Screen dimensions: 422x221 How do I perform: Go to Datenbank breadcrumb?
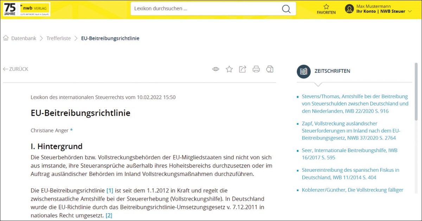click(x=24, y=38)
